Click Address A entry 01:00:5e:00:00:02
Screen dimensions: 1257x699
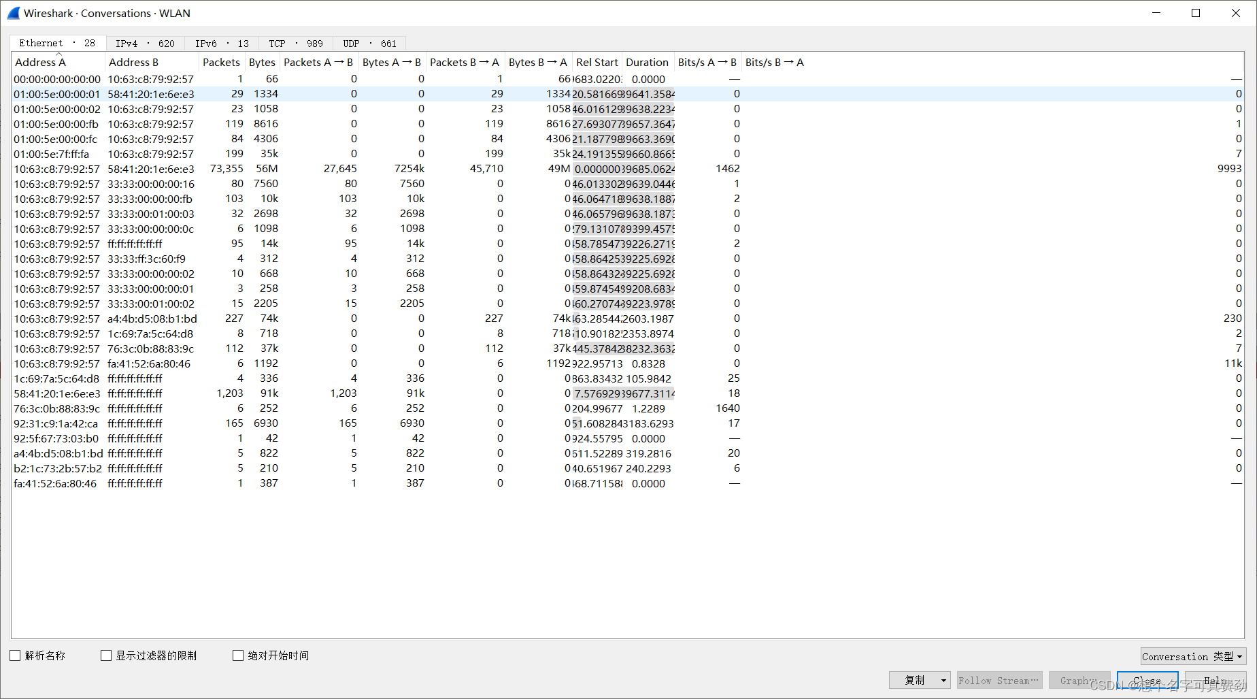click(57, 109)
